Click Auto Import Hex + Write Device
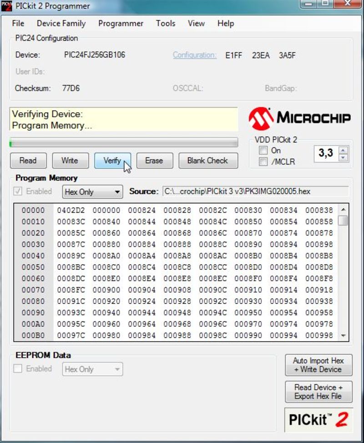Image resolution: width=364 pixels, height=443 pixels. tap(318, 365)
